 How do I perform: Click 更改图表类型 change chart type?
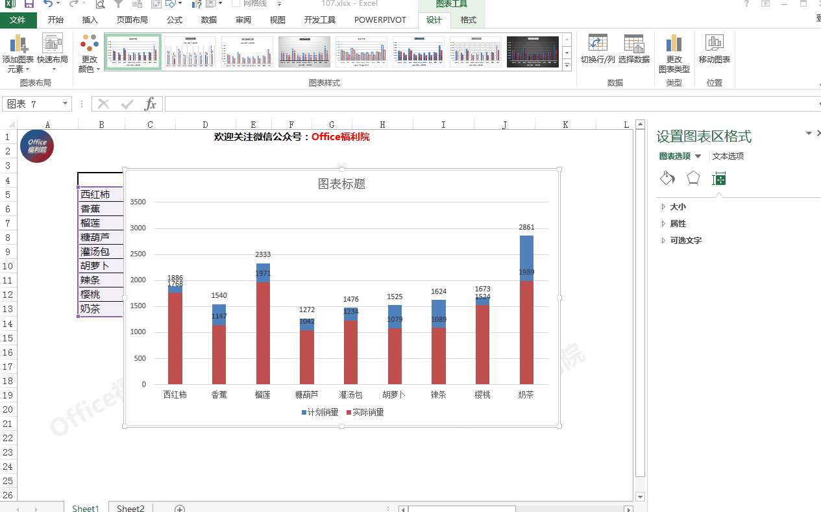click(674, 54)
